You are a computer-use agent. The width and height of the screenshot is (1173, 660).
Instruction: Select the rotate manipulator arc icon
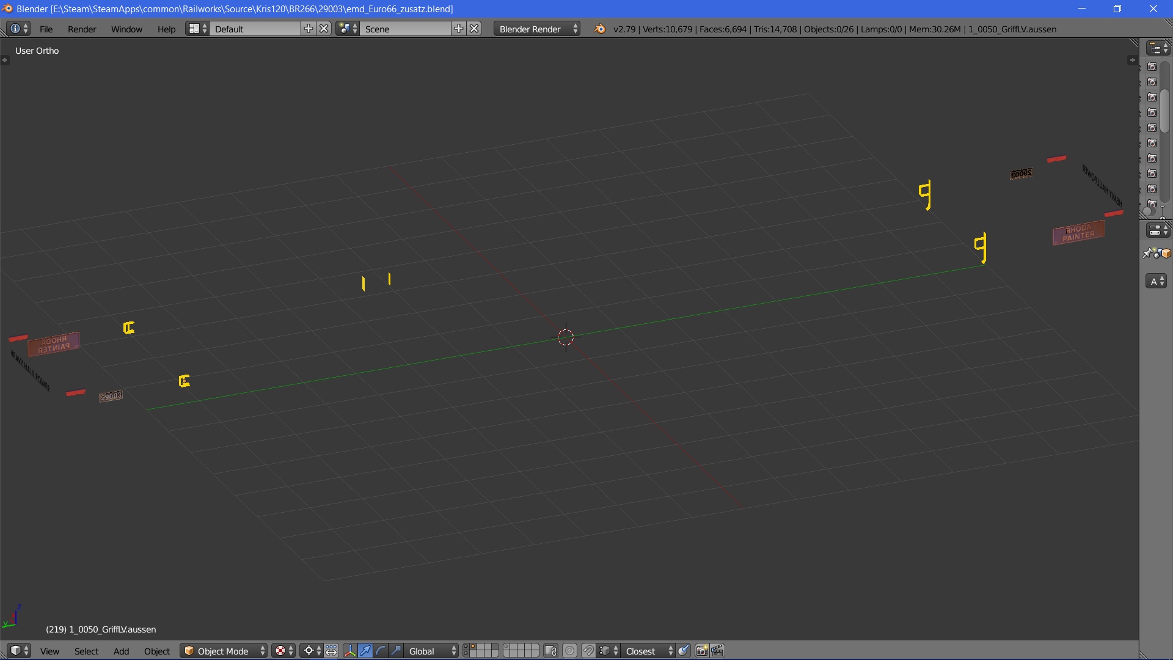pyautogui.click(x=380, y=651)
